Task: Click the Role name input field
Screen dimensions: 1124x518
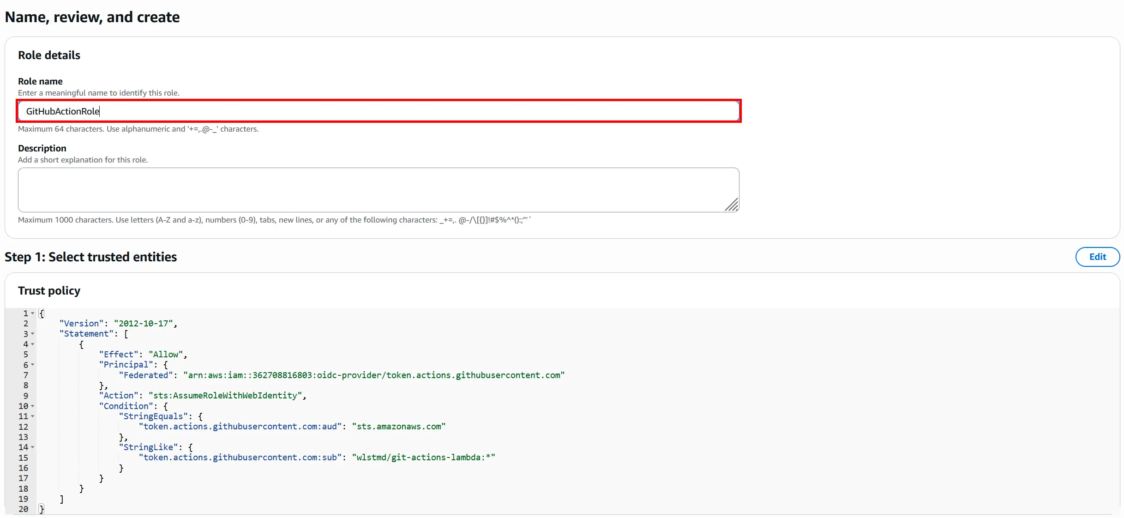Action: (x=379, y=111)
